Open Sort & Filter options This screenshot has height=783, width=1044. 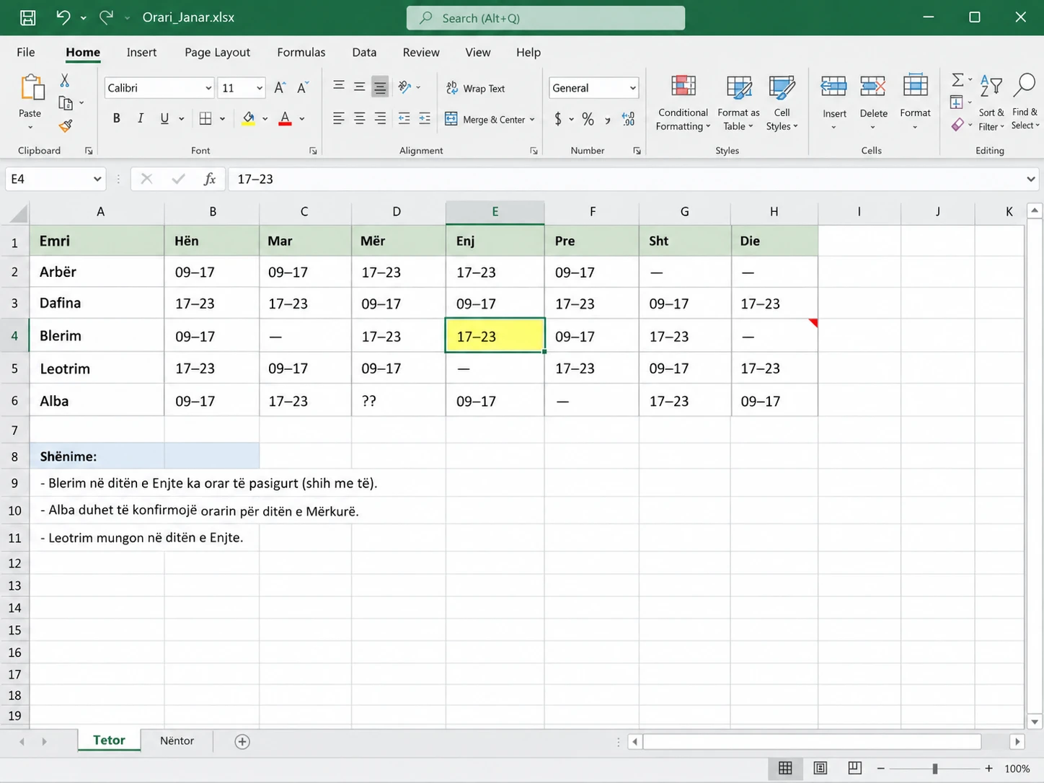[x=991, y=102]
